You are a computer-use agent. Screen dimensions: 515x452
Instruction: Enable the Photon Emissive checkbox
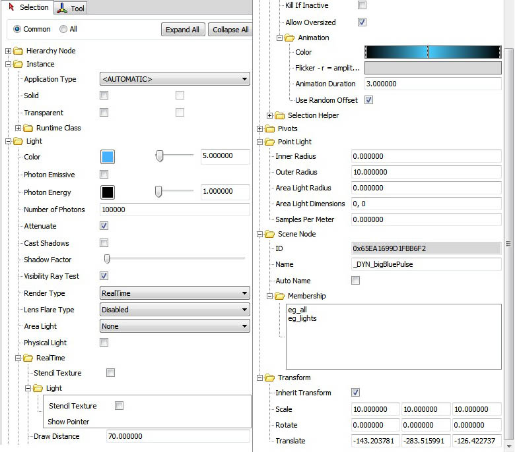click(x=104, y=175)
